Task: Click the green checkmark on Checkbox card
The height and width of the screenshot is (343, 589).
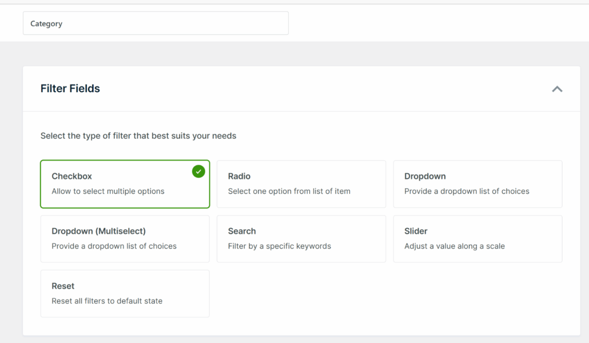Action: pos(198,171)
